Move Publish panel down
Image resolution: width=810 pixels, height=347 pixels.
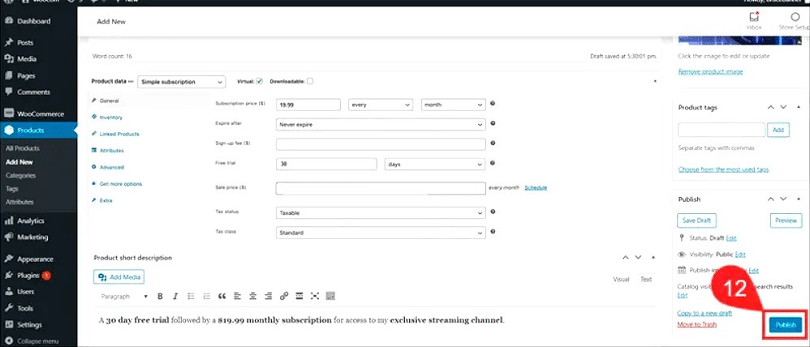click(x=783, y=199)
